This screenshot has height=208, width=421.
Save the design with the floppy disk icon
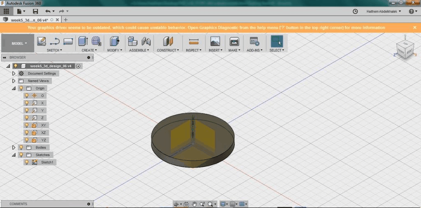pyautogui.click(x=35, y=11)
